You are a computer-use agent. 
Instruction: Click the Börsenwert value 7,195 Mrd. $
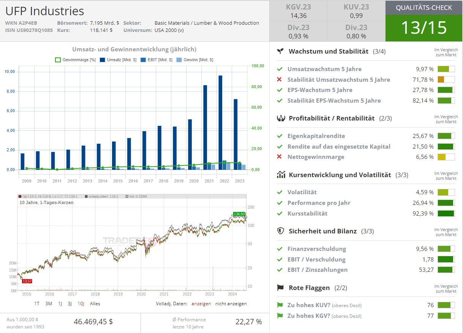[104, 23]
